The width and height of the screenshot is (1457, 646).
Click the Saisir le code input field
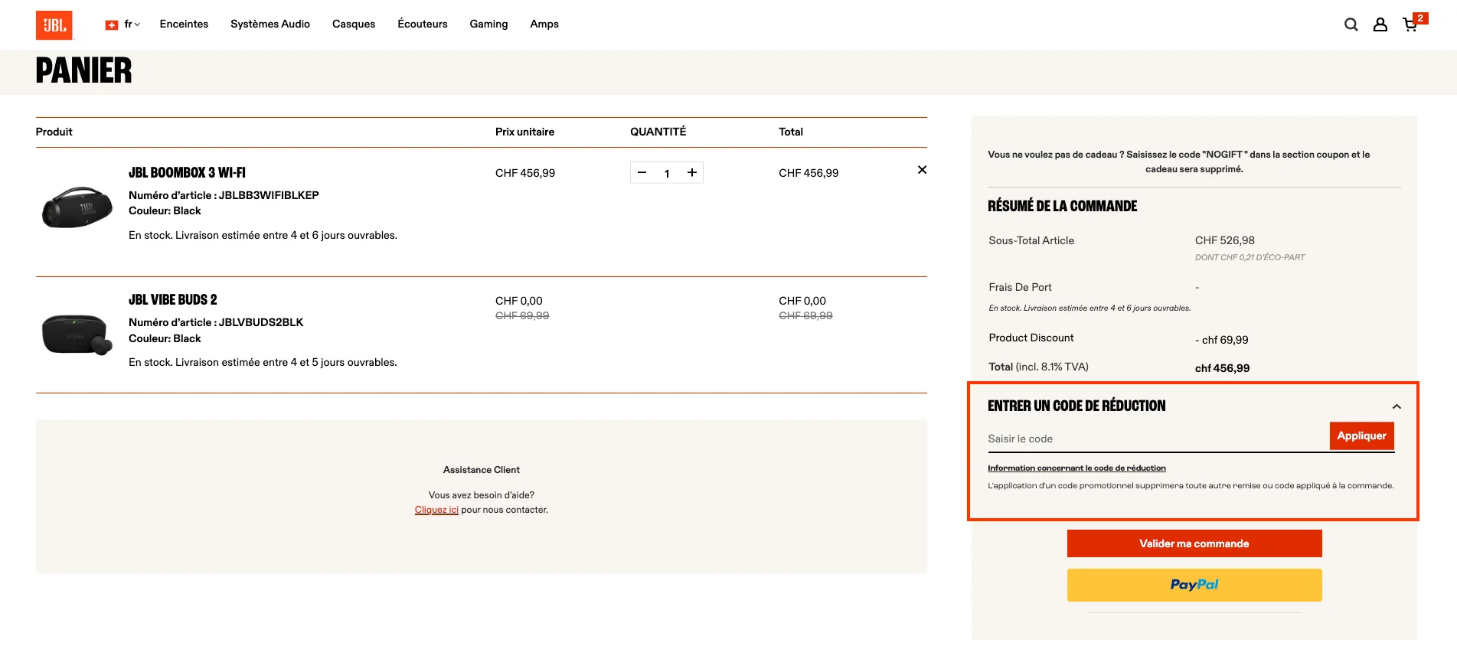point(1158,439)
